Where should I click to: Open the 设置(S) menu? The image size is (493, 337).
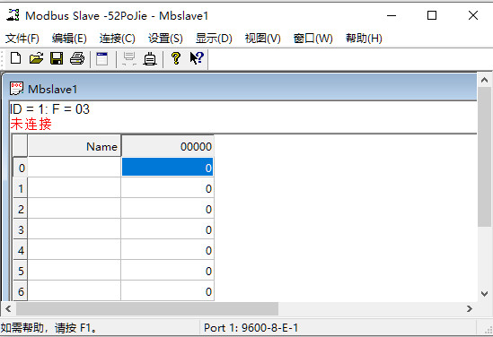[165, 39]
